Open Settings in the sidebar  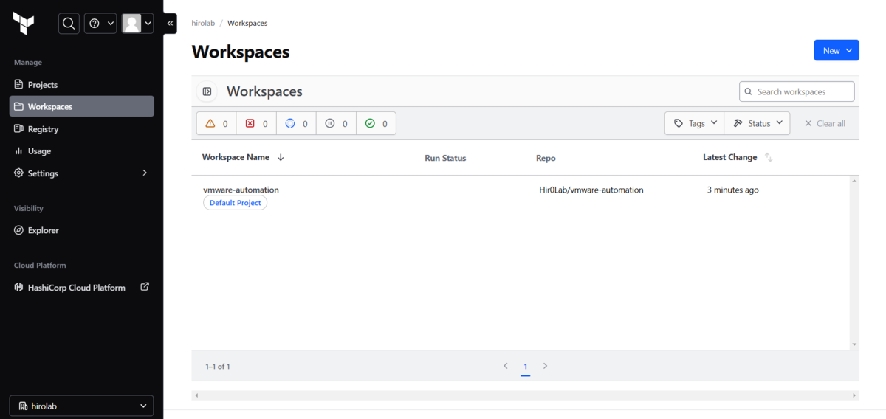point(81,173)
